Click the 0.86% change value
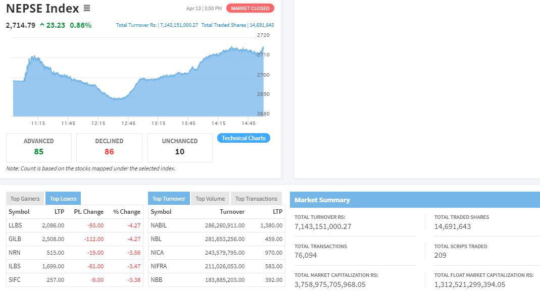 click(81, 25)
